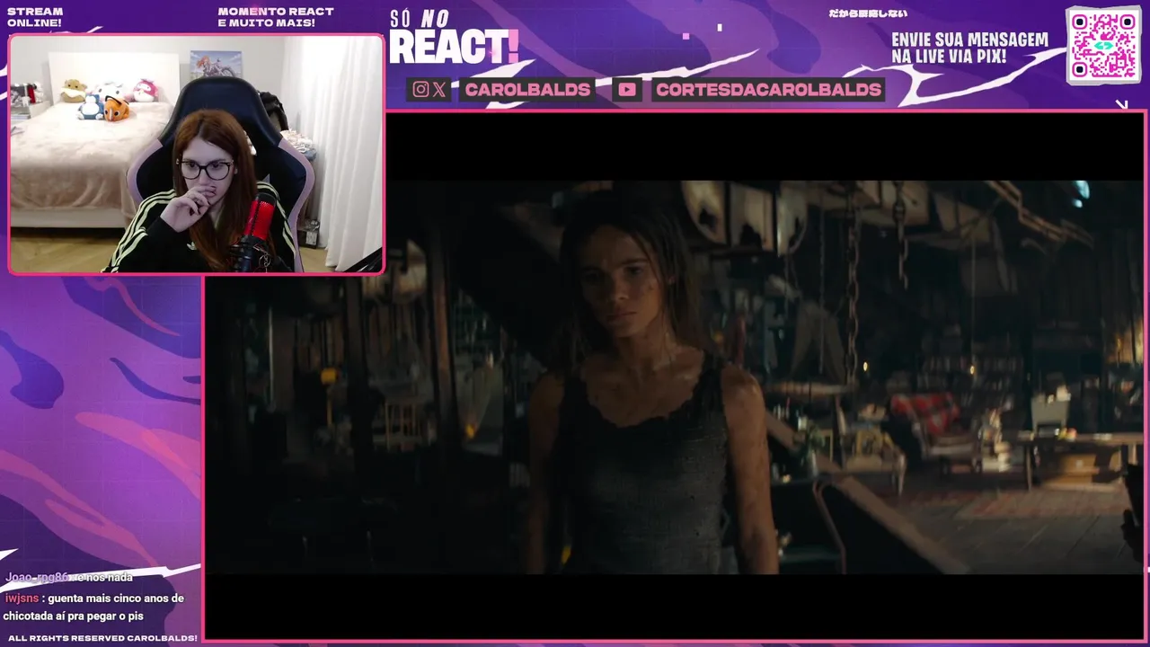Screen dimensions: 1150x647
Task: Click the Instagram icon beside CAROLBALDS
Action: point(420,90)
